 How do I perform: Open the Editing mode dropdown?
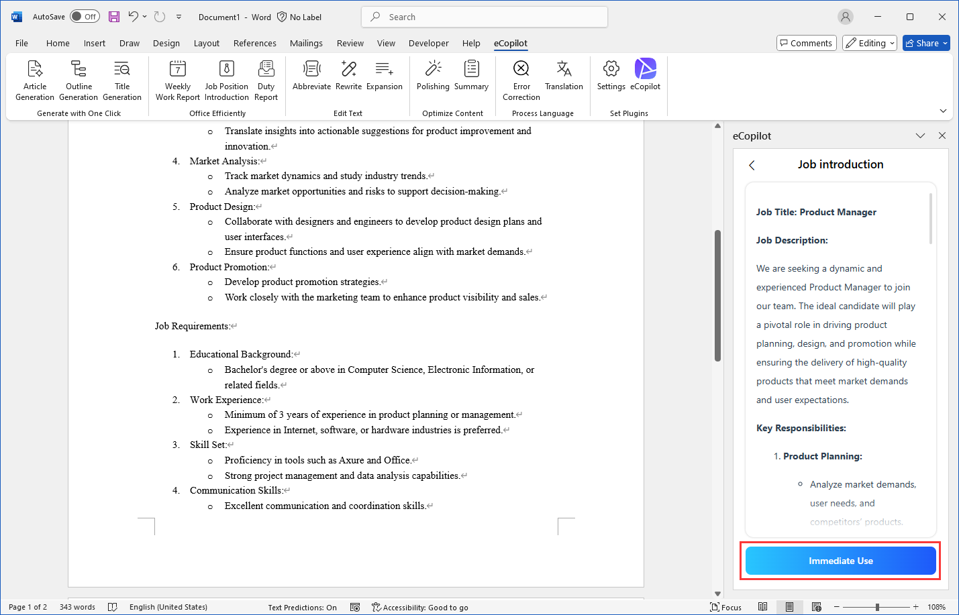[869, 42]
